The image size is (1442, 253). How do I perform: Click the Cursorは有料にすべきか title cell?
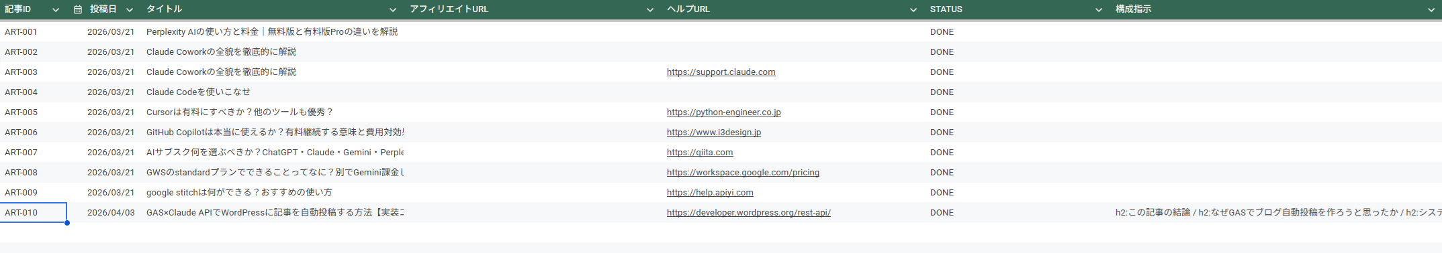point(273,112)
